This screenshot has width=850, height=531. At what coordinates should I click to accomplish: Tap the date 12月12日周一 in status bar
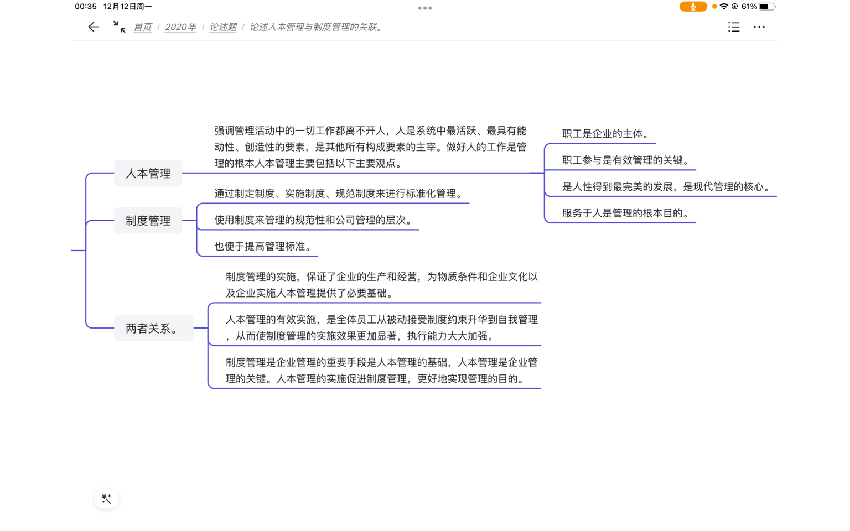pos(128,7)
